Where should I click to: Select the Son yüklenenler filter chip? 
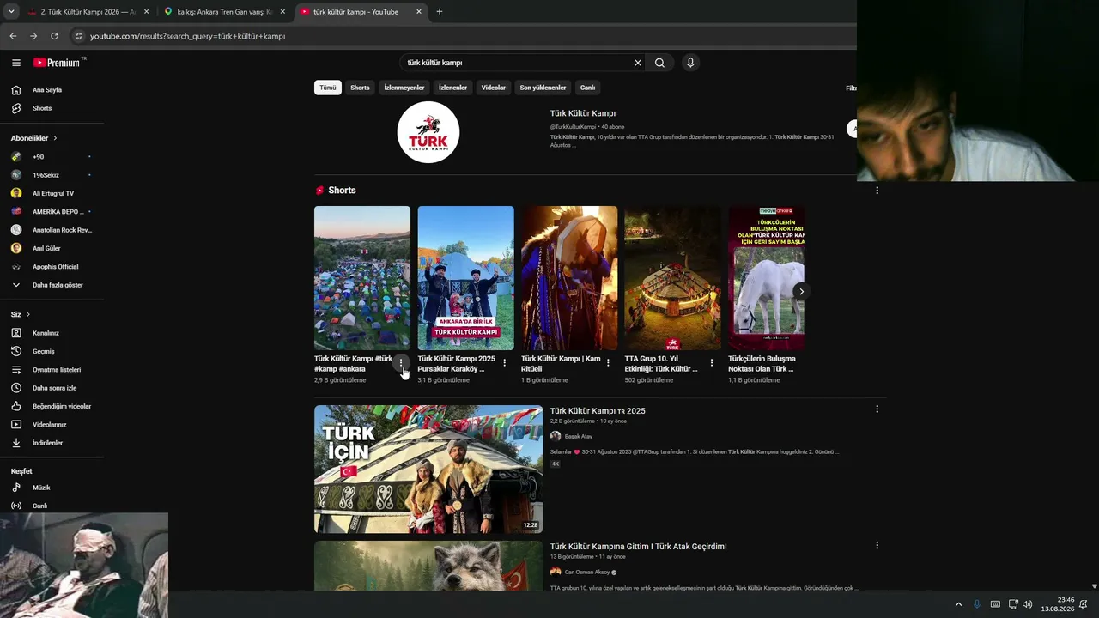point(543,88)
